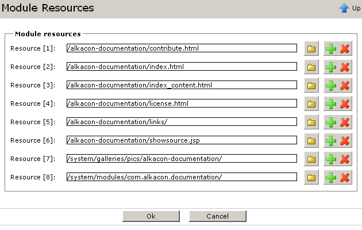362x230 pixels.
Task: Delete Resource [8] system modules entry
Action: pyautogui.click(x=345, y=177)
